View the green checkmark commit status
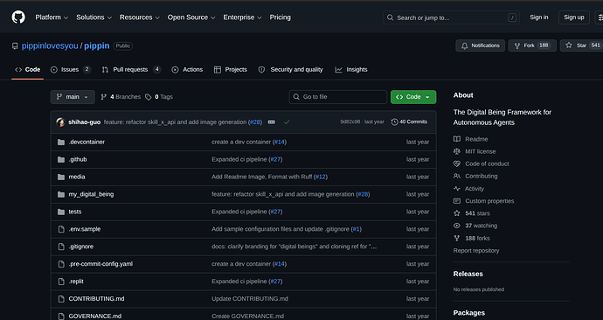603x320 pixels. [287, 122]
